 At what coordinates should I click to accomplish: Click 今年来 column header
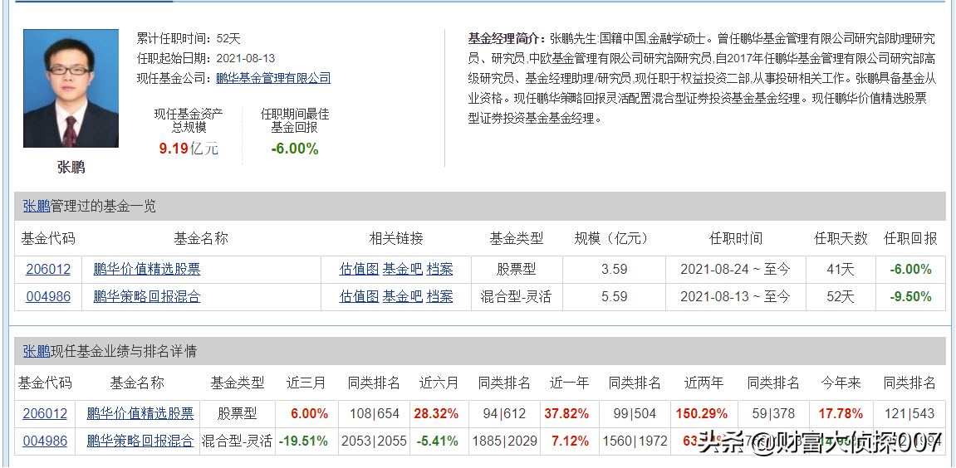click(841, 383)
